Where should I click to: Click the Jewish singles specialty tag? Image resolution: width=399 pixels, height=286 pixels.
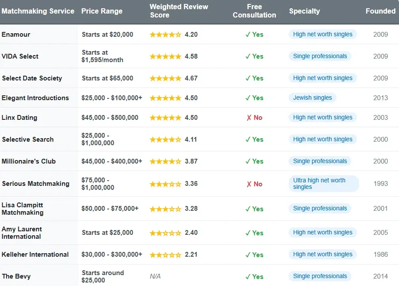tap(312, 98)
